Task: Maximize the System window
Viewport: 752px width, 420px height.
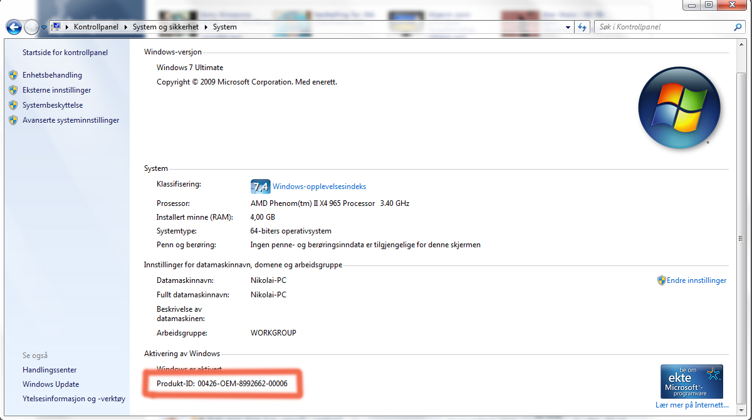Action: tap(708, 4)
